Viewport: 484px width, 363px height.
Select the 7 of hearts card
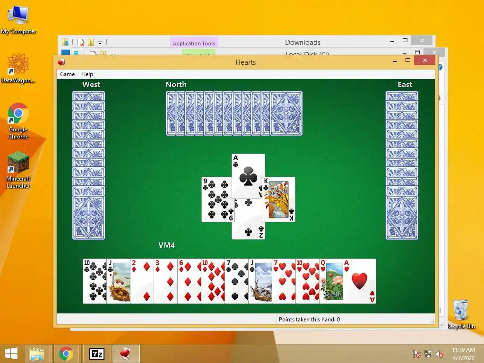coord(284,281)
